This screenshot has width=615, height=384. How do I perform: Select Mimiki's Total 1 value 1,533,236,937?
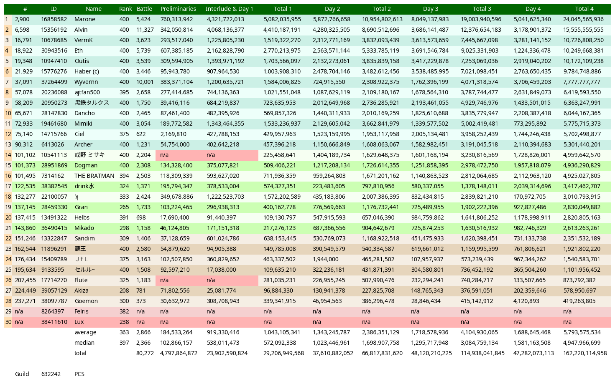pos(282,124)
